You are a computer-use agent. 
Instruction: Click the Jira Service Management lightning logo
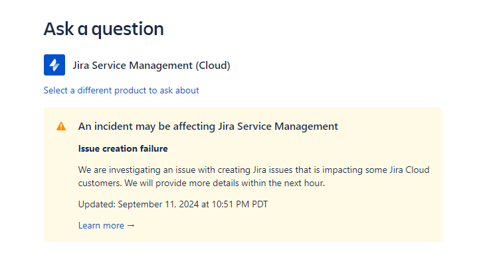(x=54, y=65)
